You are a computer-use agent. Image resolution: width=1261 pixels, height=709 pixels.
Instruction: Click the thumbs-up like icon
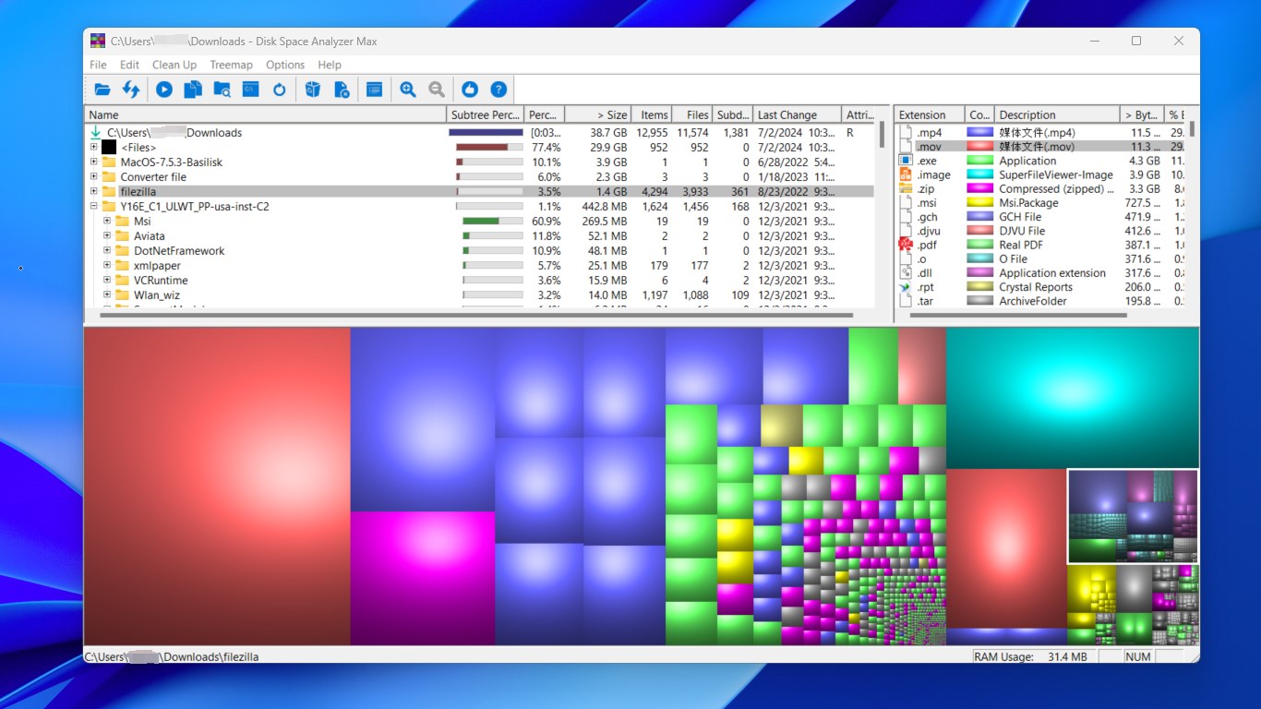470,90
